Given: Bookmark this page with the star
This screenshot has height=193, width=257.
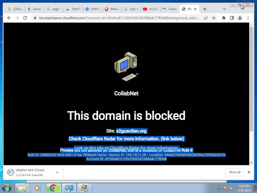Looking at the screenshot, I should (214, 18).
